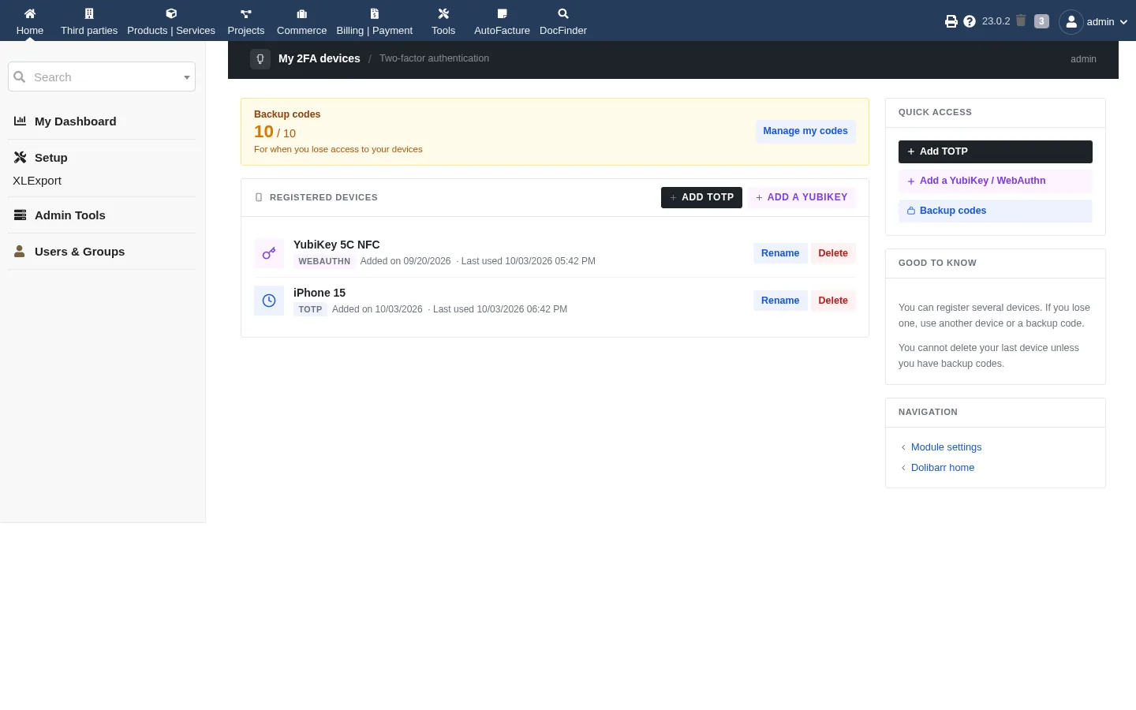This screenshot has width=1136, height=710.
Task: Click the TOTP badge on iPhone 15
Action: tap(310, 309)
